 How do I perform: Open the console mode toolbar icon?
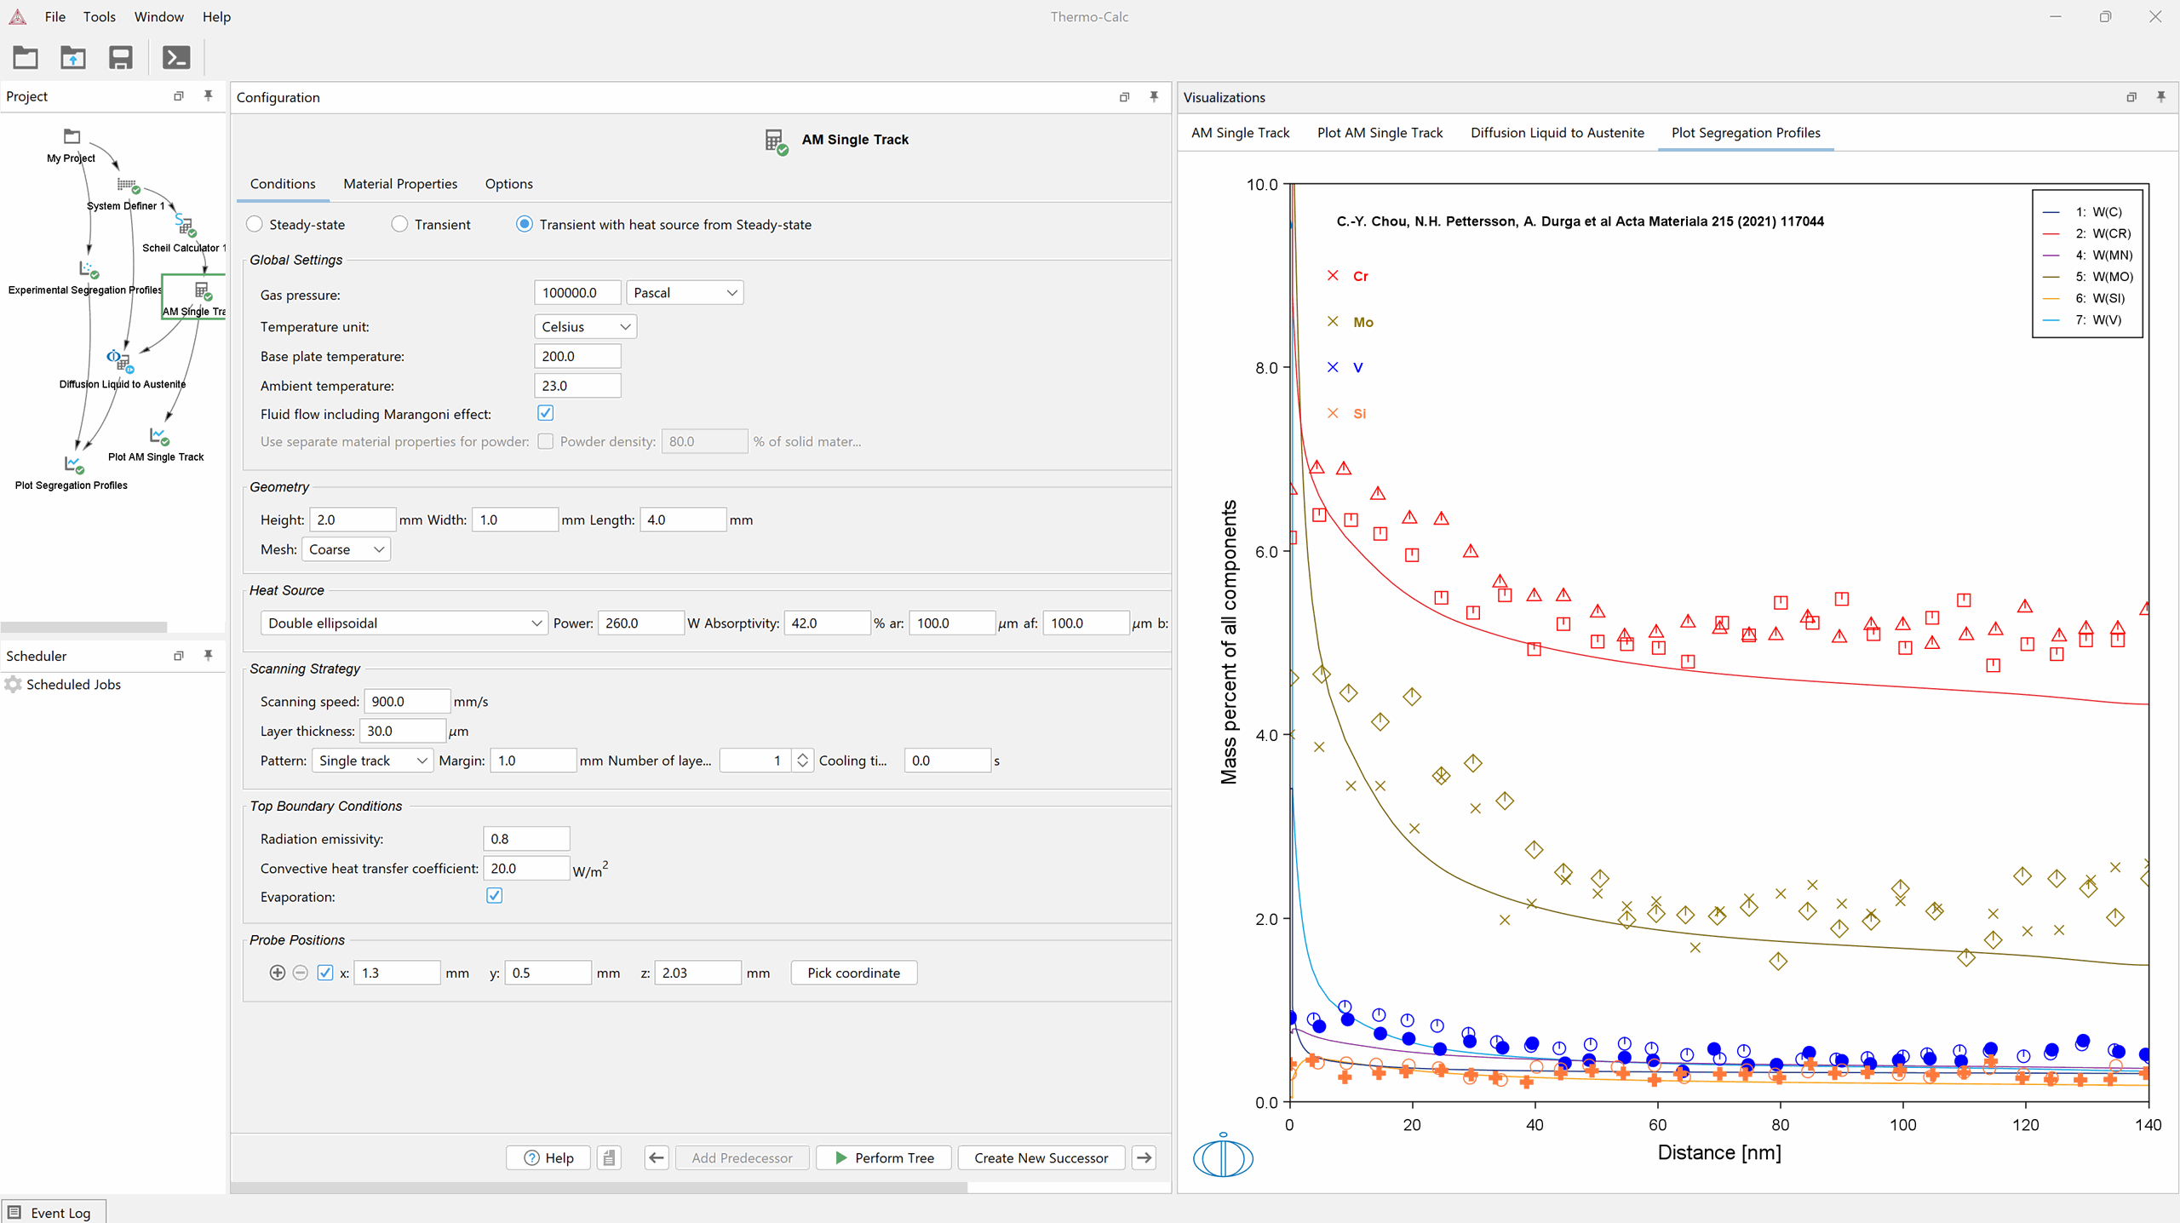tap(175, 58)
